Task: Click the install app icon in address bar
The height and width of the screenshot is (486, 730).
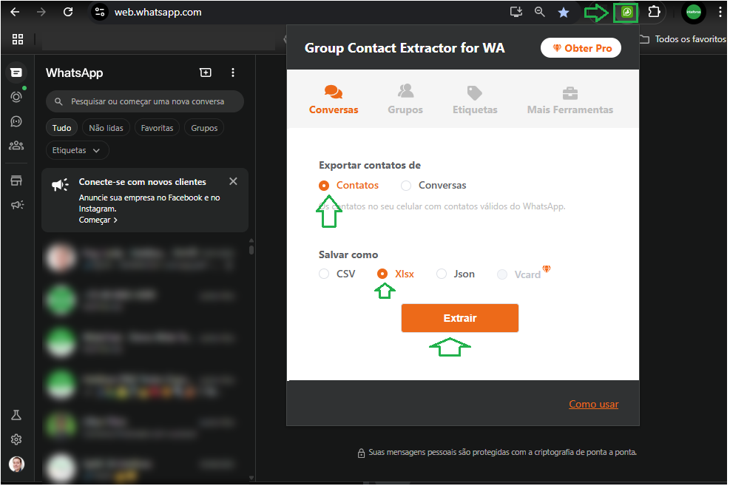Action: click(516, 12)
